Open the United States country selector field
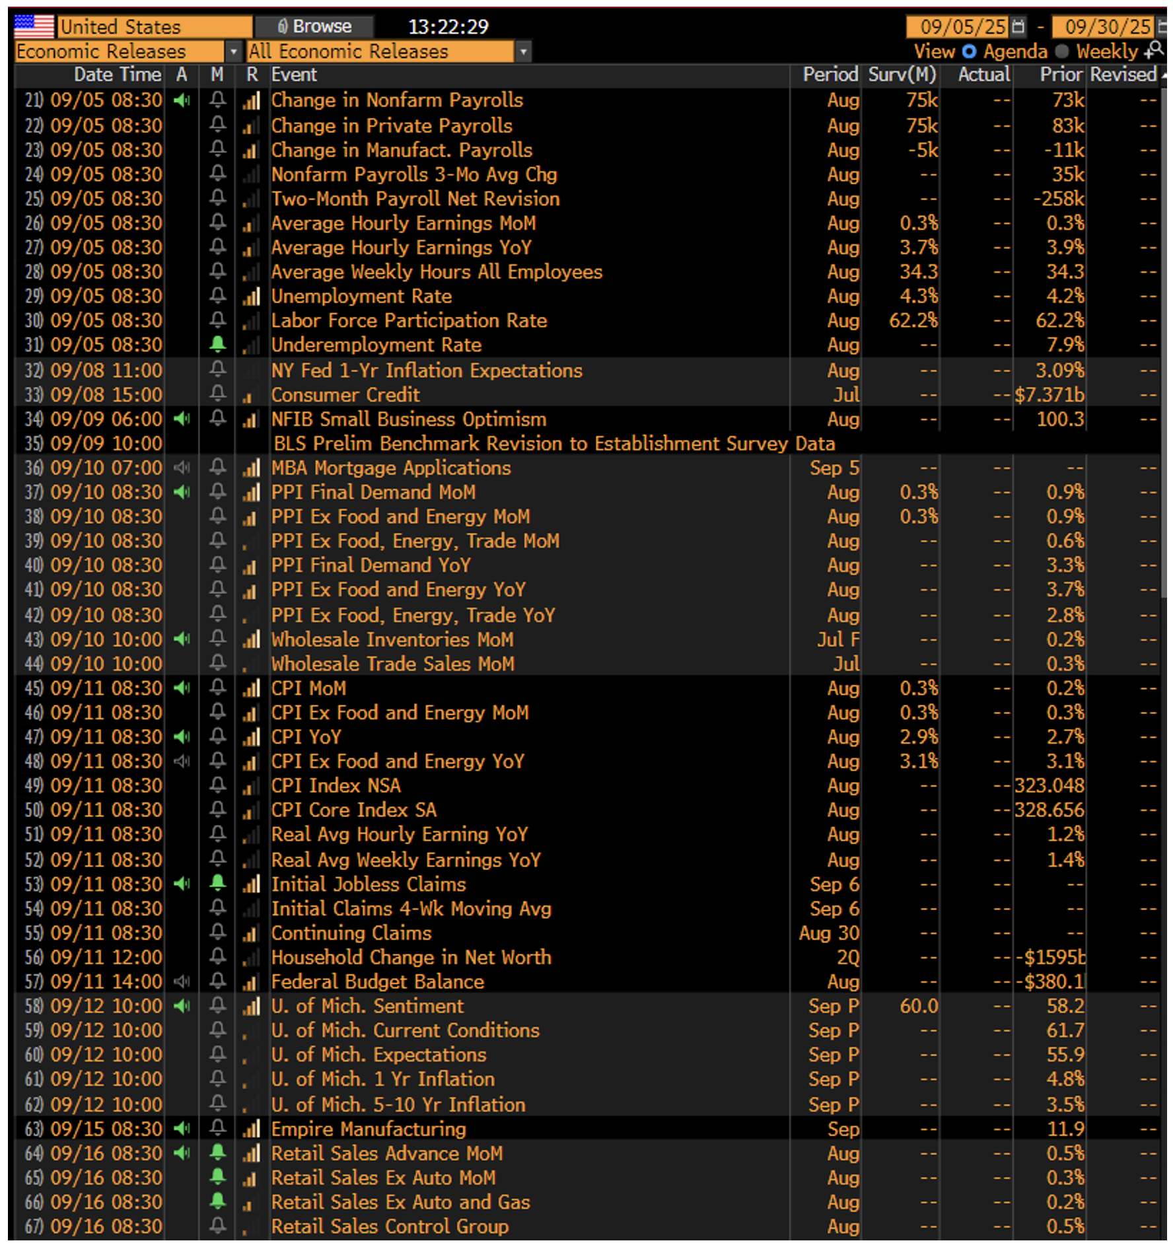The width and height of the screenshot is (1173, 1247). tap(155, 26)
